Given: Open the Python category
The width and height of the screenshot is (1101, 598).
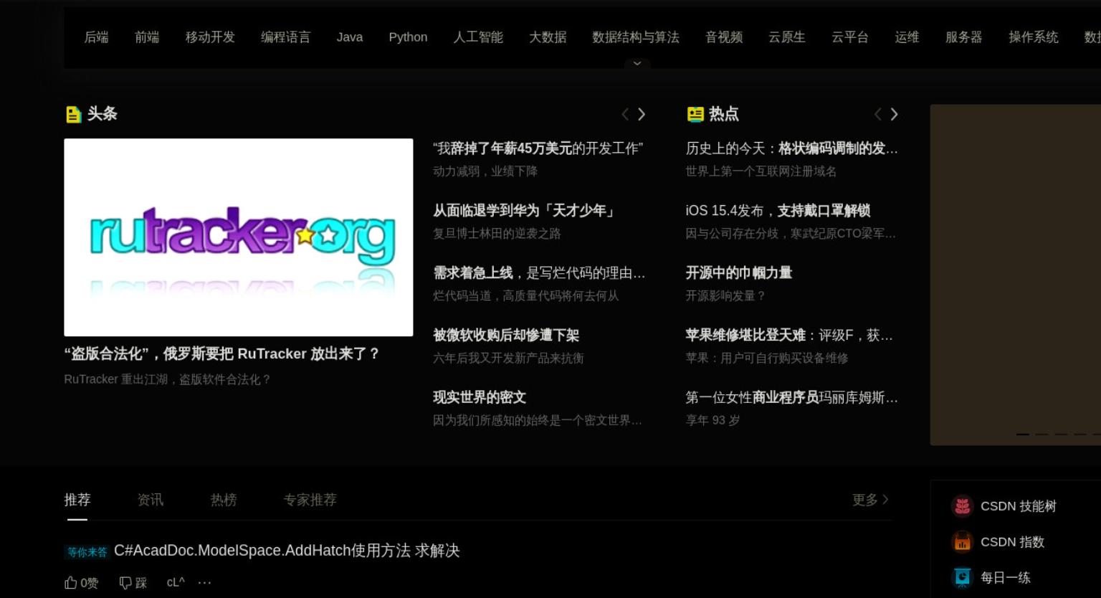Looking at the screenshot, I should click(x=408, y=37).
